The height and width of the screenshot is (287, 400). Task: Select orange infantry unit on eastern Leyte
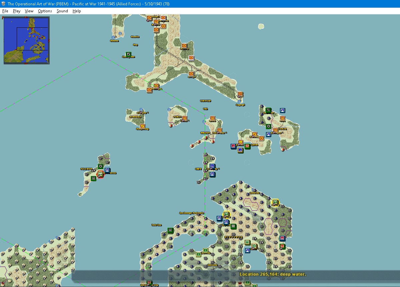pos(261,138)
